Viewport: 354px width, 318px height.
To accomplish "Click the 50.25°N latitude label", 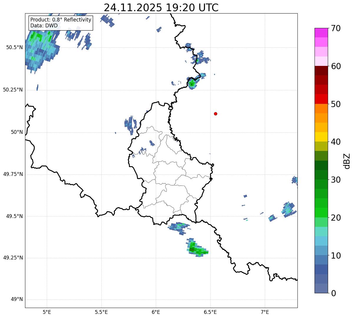I will pos(13,90).
